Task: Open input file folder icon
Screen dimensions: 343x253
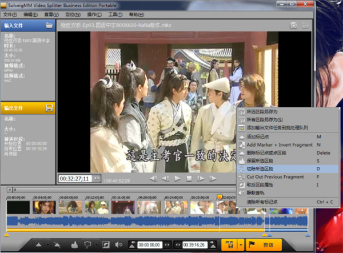Action: tap(50, 25)
